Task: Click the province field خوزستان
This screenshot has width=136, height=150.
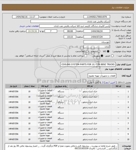Action: tap(97, 42)
